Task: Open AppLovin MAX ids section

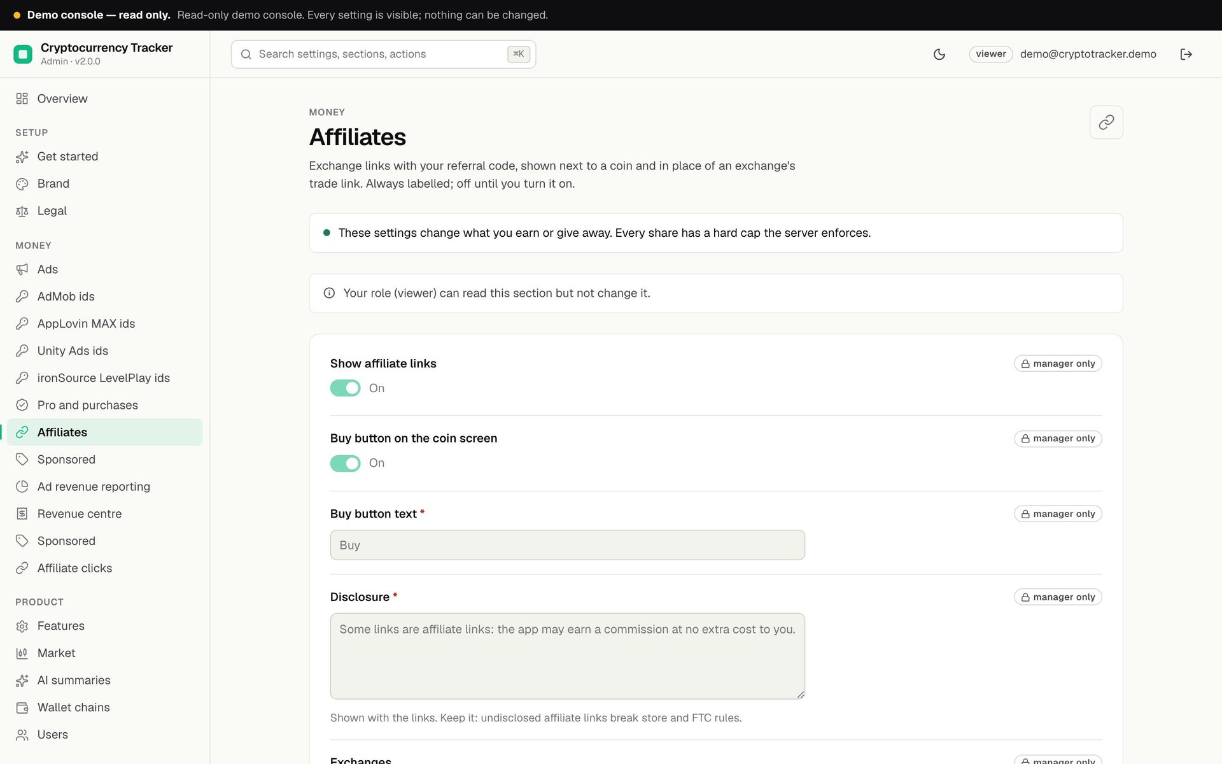Action: click(x=105, y=323)
